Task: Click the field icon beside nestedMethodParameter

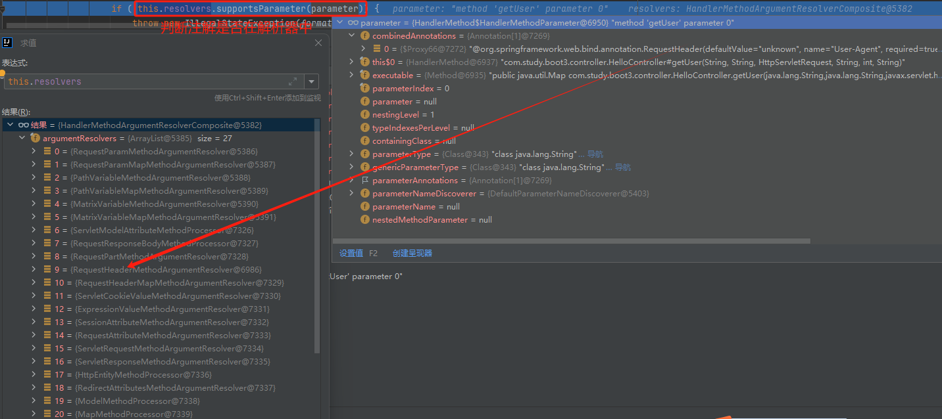Action: click(x=365, y=219)
